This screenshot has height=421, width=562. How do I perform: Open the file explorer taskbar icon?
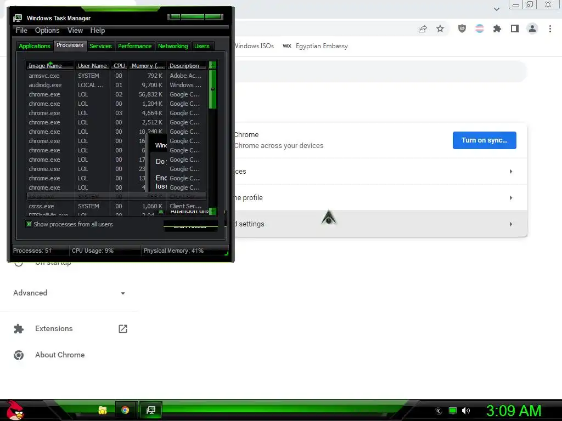103,410
